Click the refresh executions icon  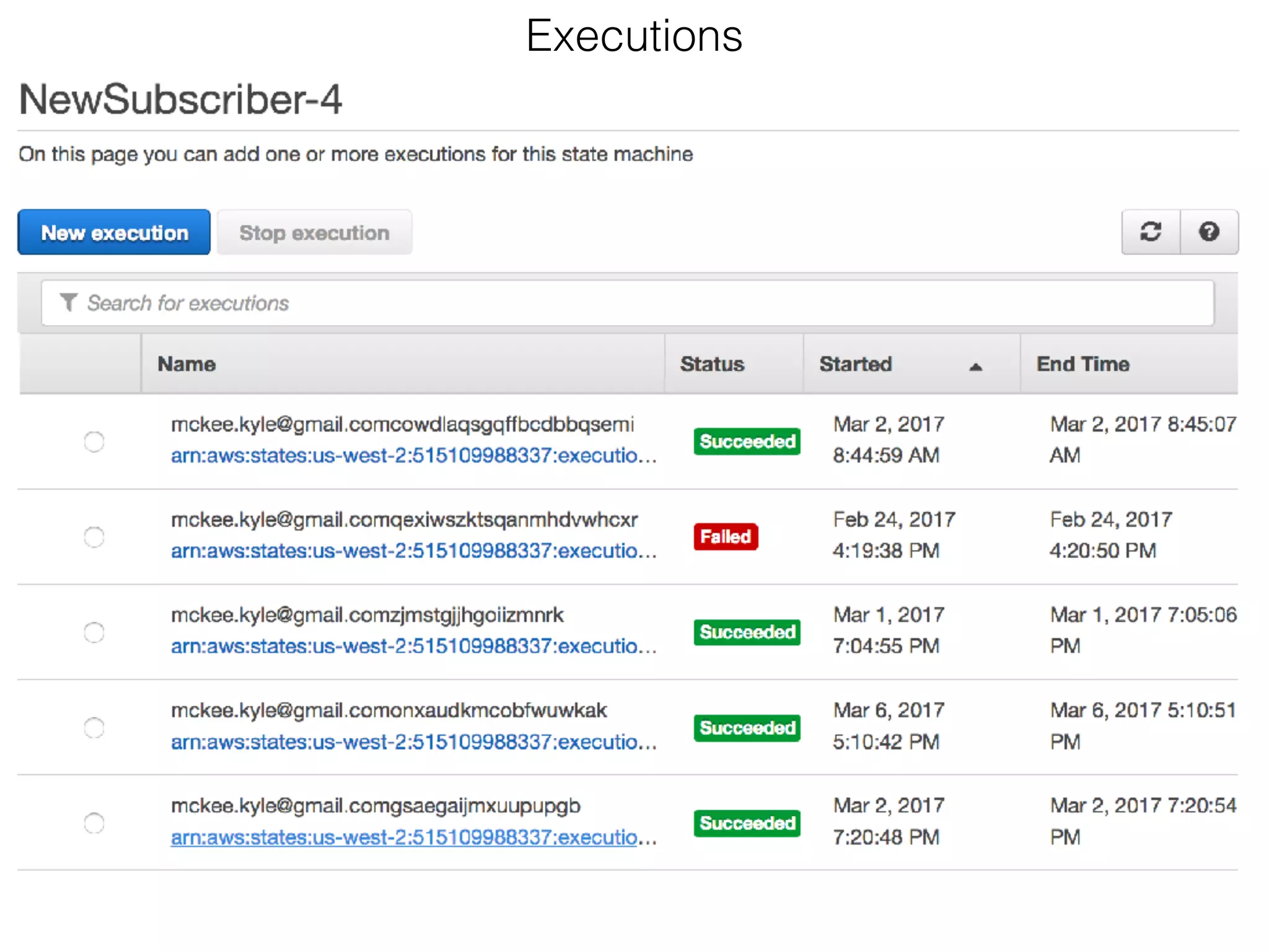pyautogui.click(x=1151, y=232)
